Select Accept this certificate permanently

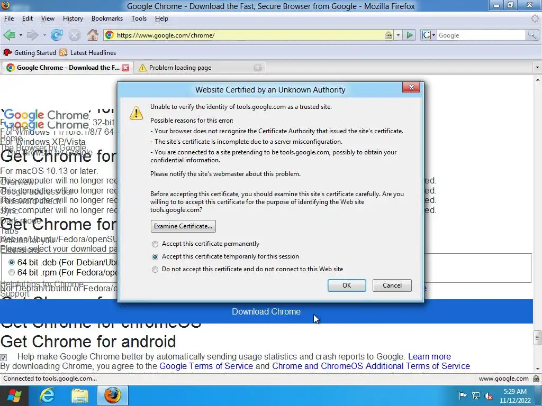(x=155, y=244)
